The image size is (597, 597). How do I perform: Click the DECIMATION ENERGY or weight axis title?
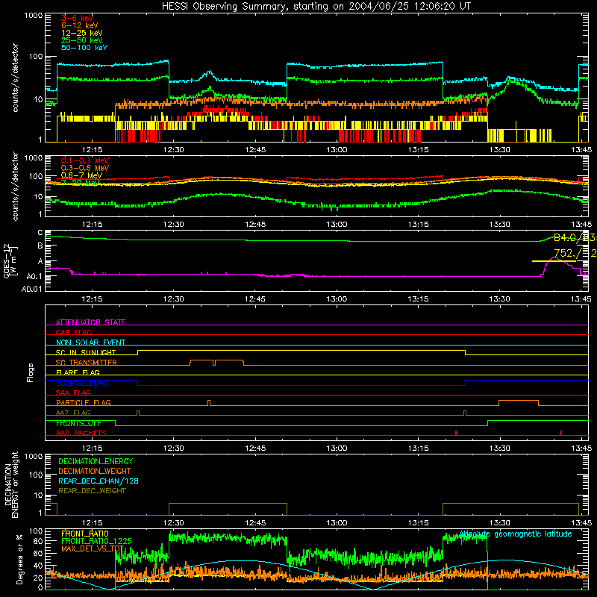coord(11,484)
